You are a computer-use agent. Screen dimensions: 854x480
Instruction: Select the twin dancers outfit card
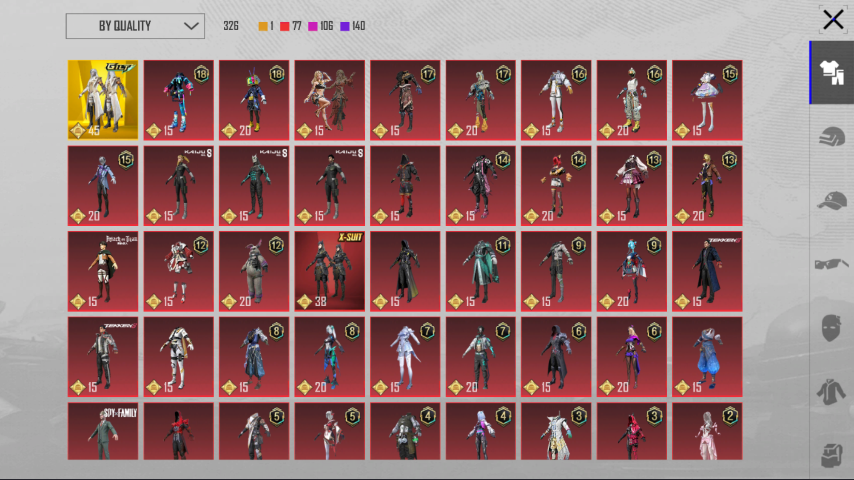(x=330, y=100)
